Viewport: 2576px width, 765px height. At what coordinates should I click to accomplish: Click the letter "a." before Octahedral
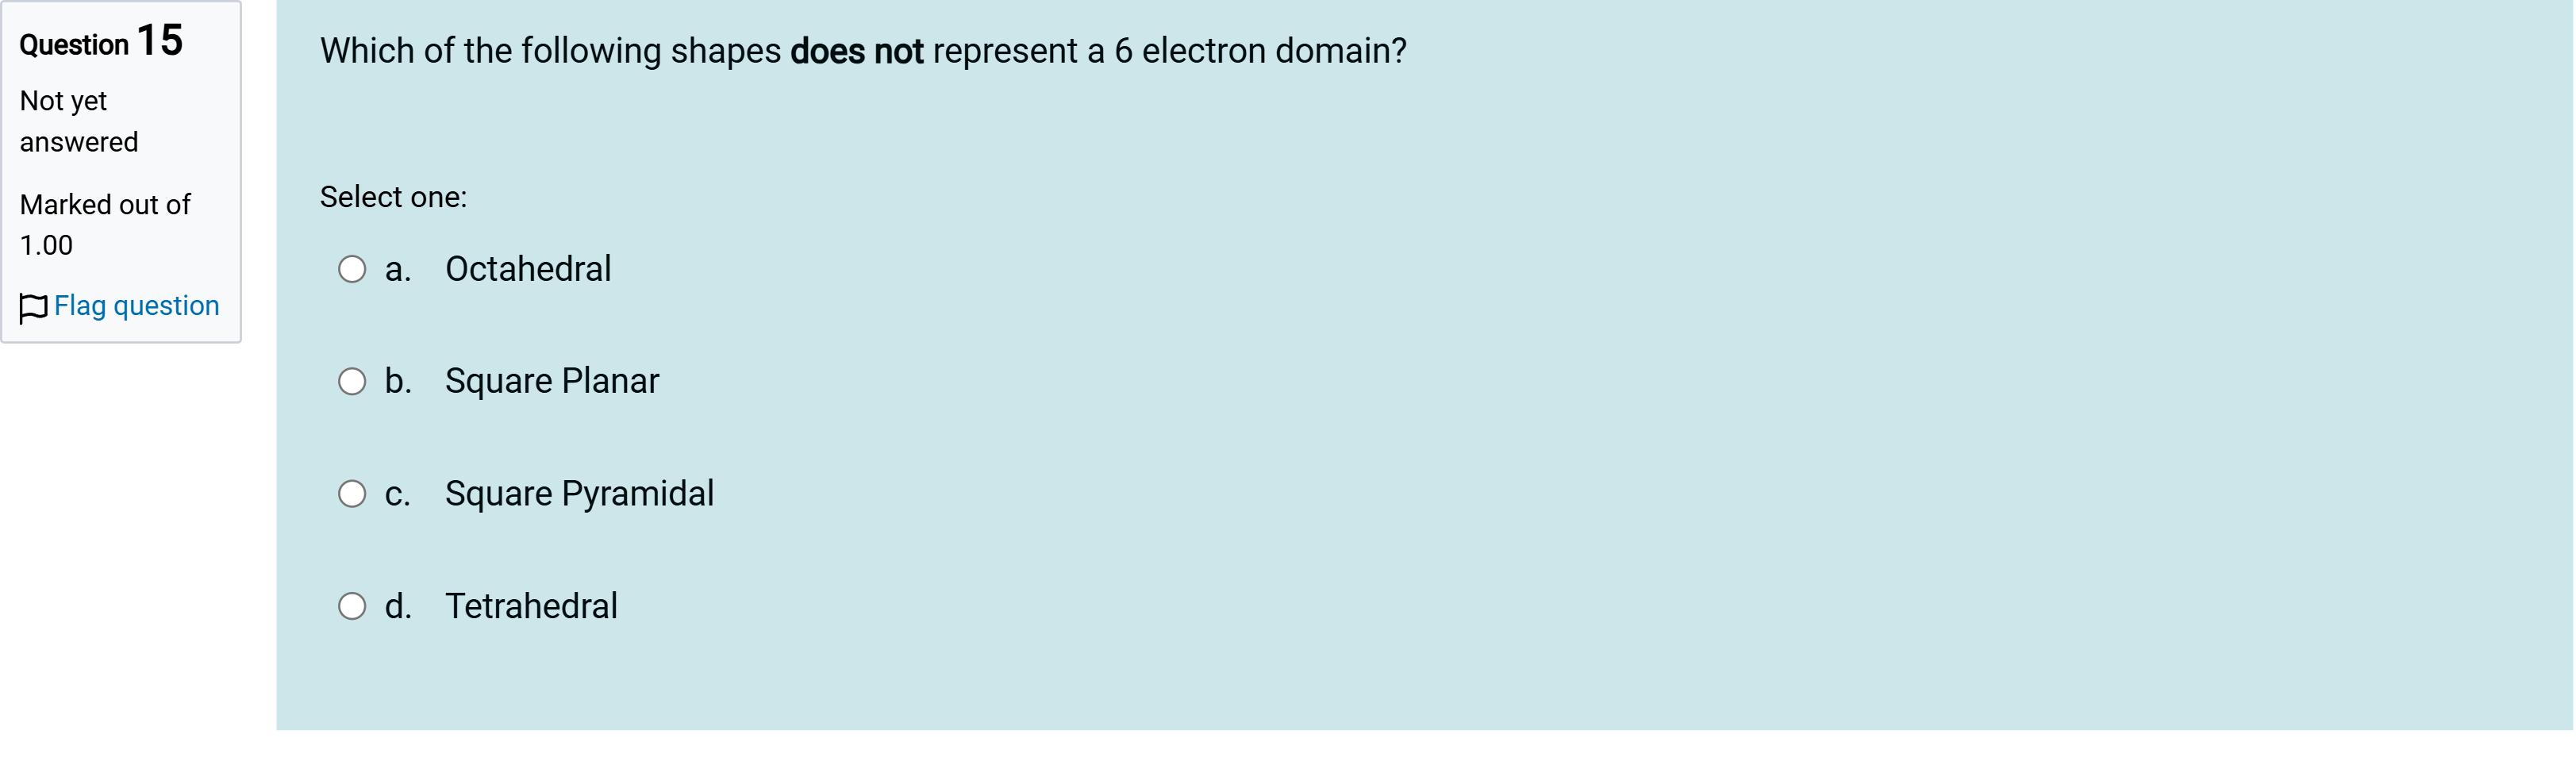click(x=398, y=269)
